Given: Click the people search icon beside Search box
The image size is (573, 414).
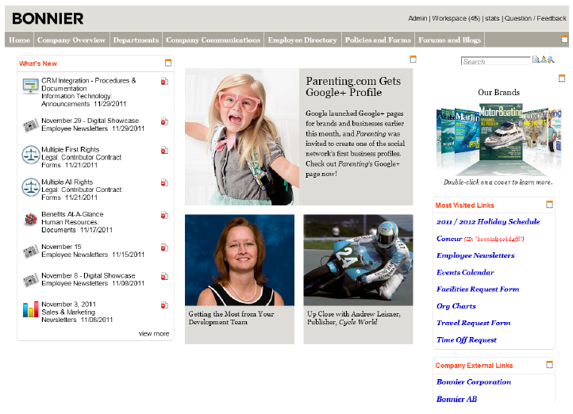Looking at the screenshot, I should [544, 59].
